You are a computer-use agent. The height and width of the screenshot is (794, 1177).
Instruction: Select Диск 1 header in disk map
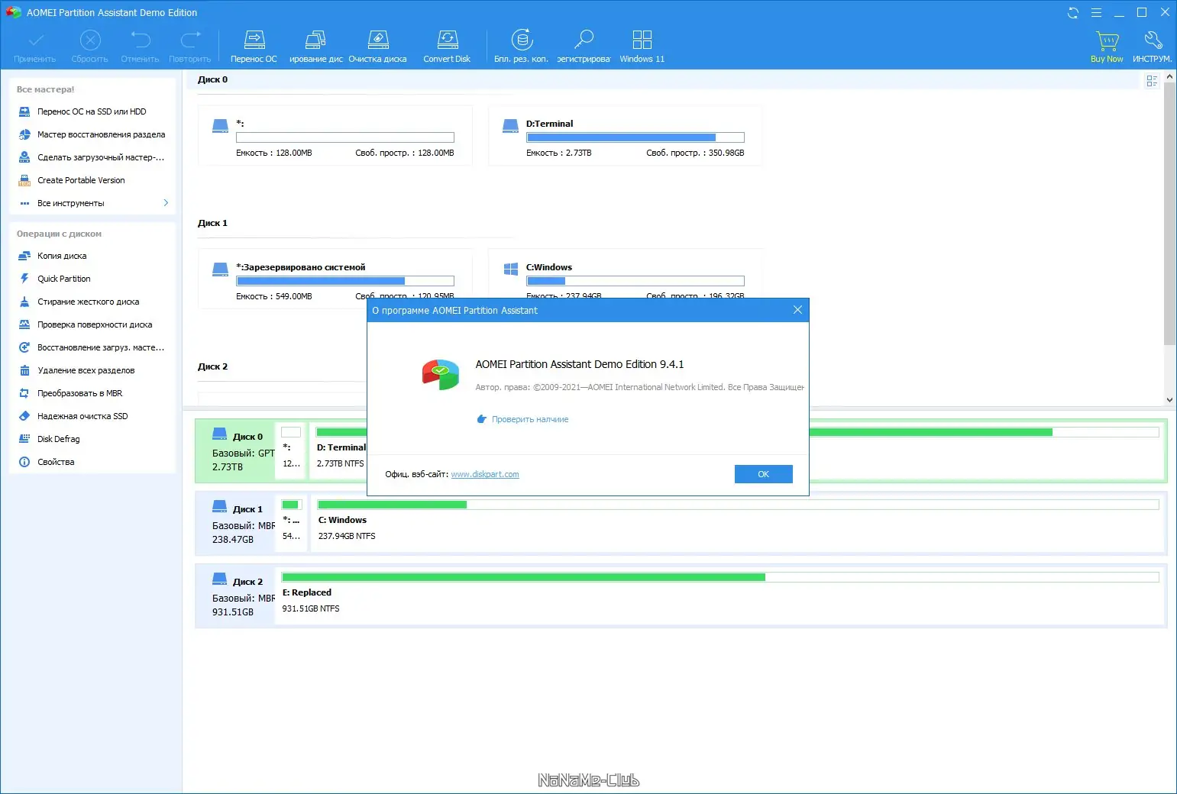coord(236,524)
